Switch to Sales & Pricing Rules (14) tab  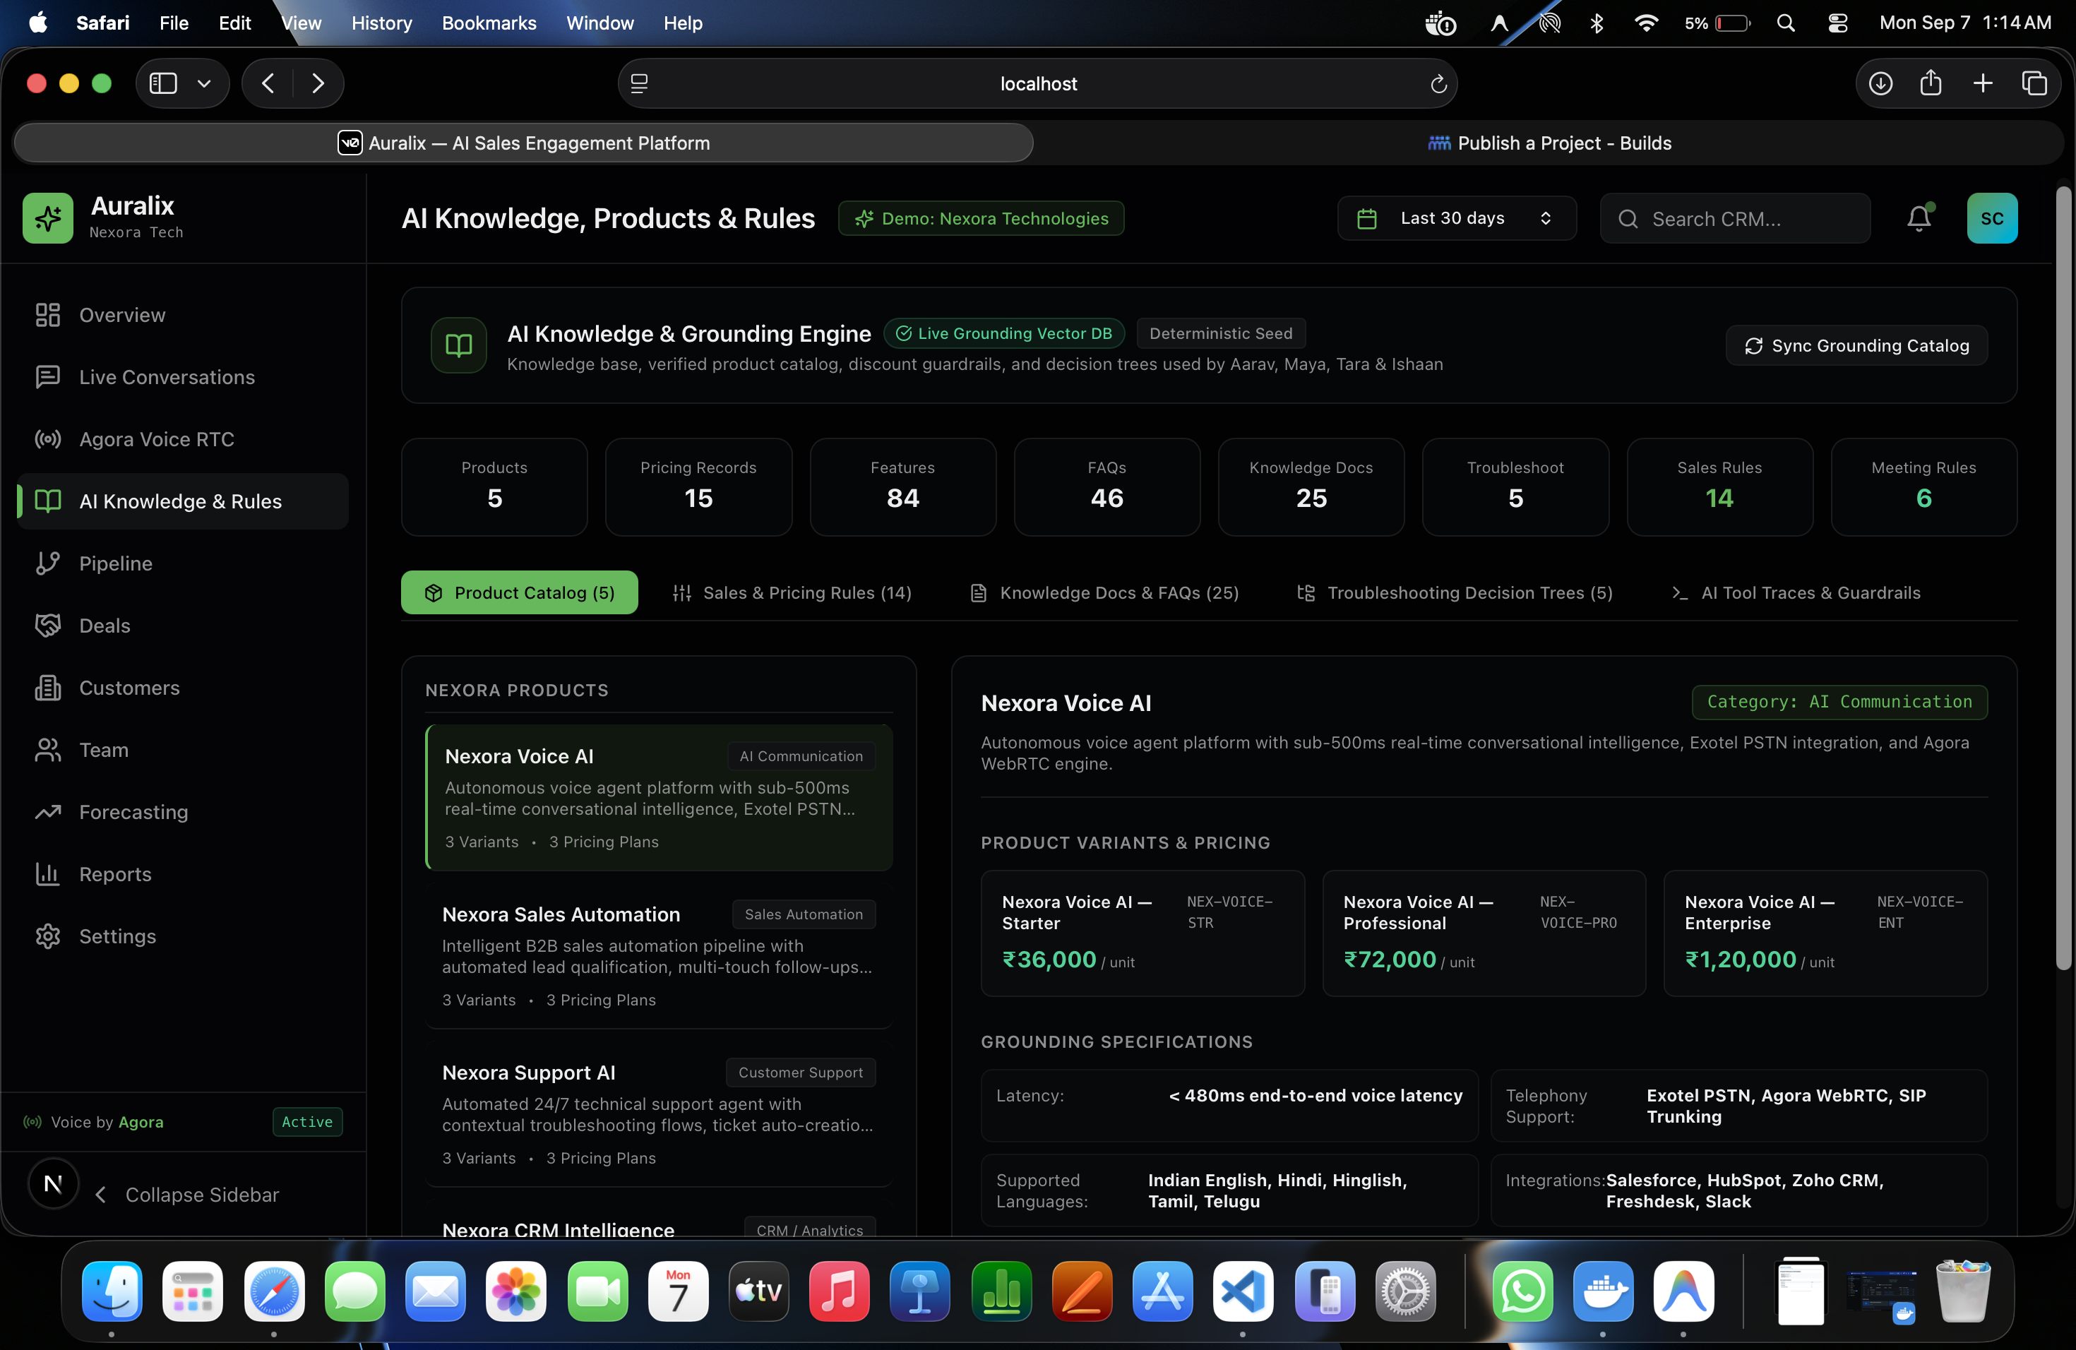(x=792, y=592)
